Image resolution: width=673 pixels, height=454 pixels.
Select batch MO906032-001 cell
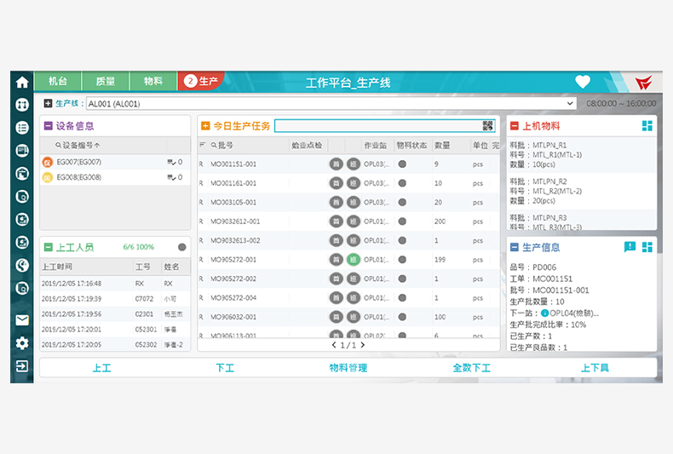point(233,317)
